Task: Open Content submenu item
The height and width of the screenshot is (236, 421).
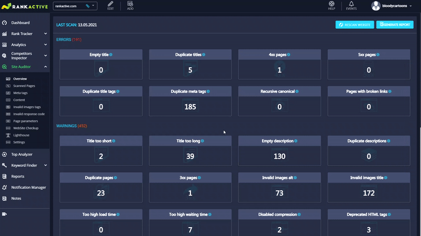Action: tap(19, 100)
